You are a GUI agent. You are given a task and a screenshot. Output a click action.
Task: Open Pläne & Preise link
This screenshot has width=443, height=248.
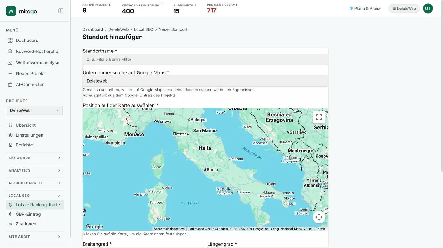tap(365, 8)
